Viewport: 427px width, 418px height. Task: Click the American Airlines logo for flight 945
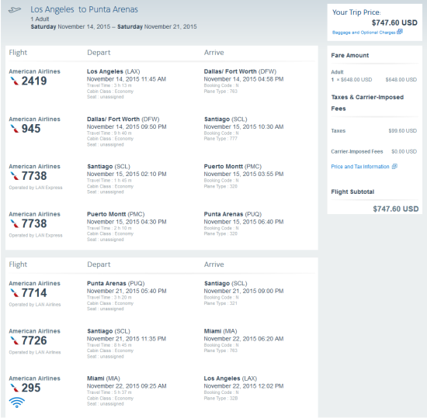pos(15,129)
